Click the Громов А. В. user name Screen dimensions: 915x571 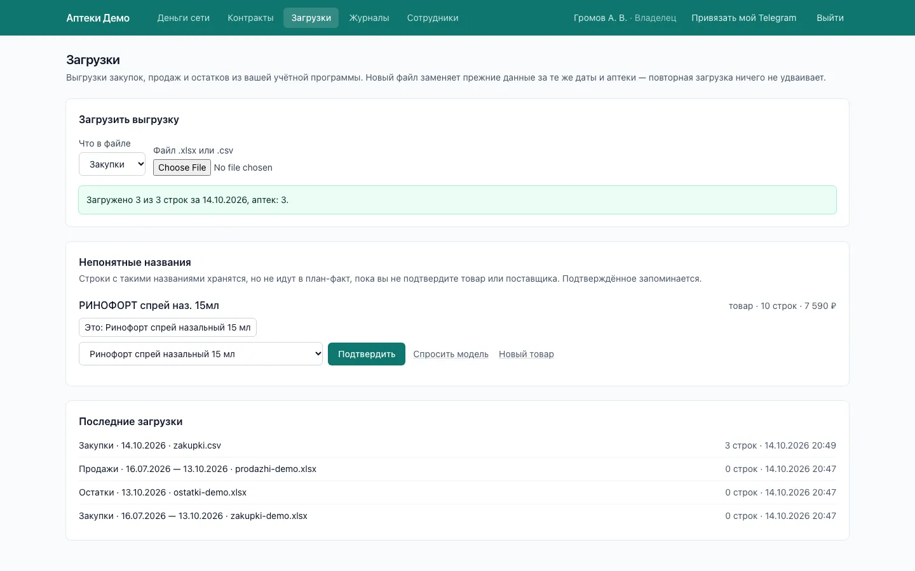tap(600, 18)
